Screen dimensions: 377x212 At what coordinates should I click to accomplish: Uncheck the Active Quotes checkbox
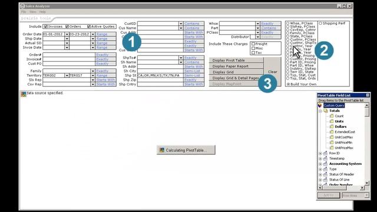point(89,26)
